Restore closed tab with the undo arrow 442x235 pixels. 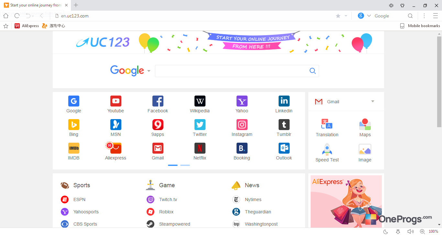pyautogui.click(x=28, y=16)
